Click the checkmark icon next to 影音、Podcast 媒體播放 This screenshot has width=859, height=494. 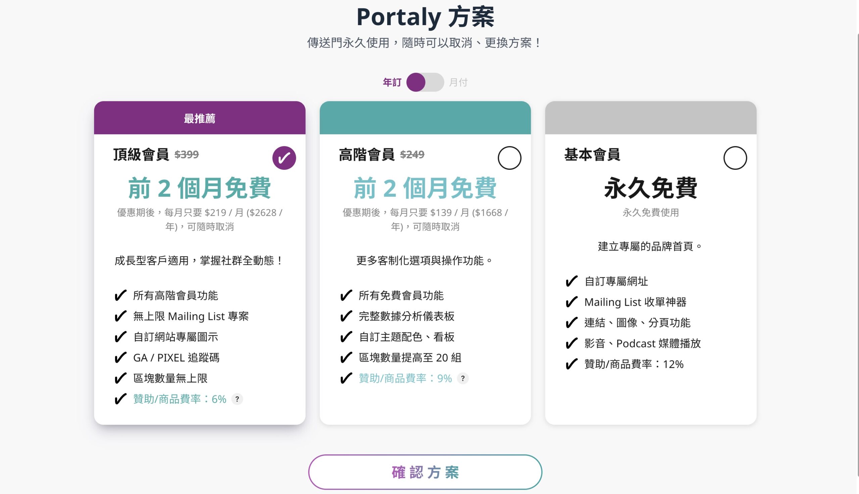tap(571, 343)
